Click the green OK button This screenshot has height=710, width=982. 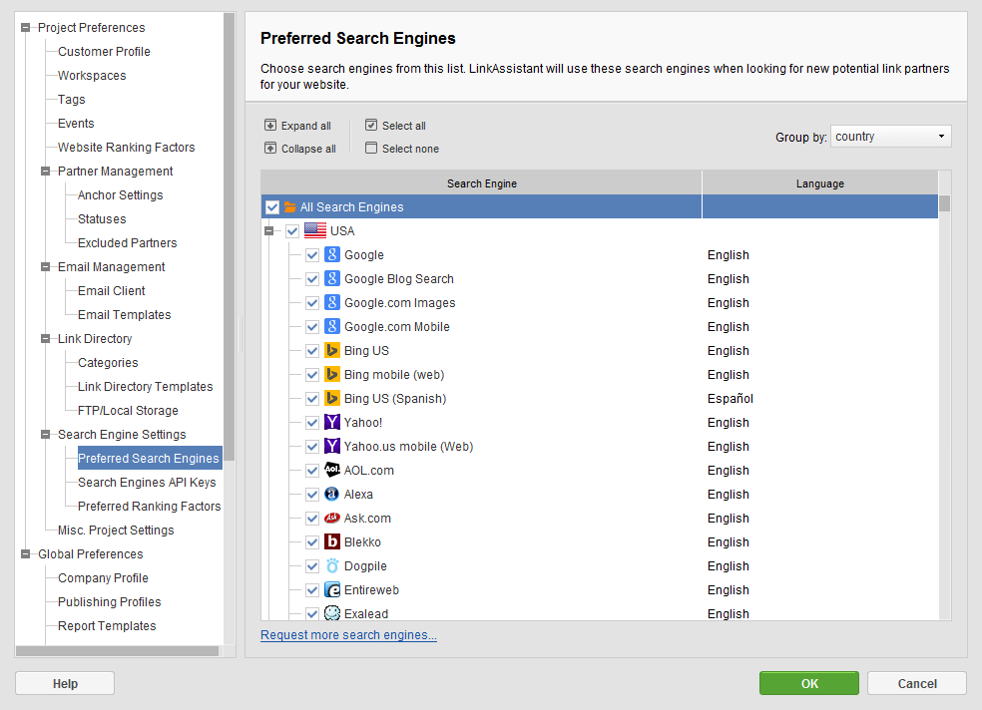[x=809, y=683]
